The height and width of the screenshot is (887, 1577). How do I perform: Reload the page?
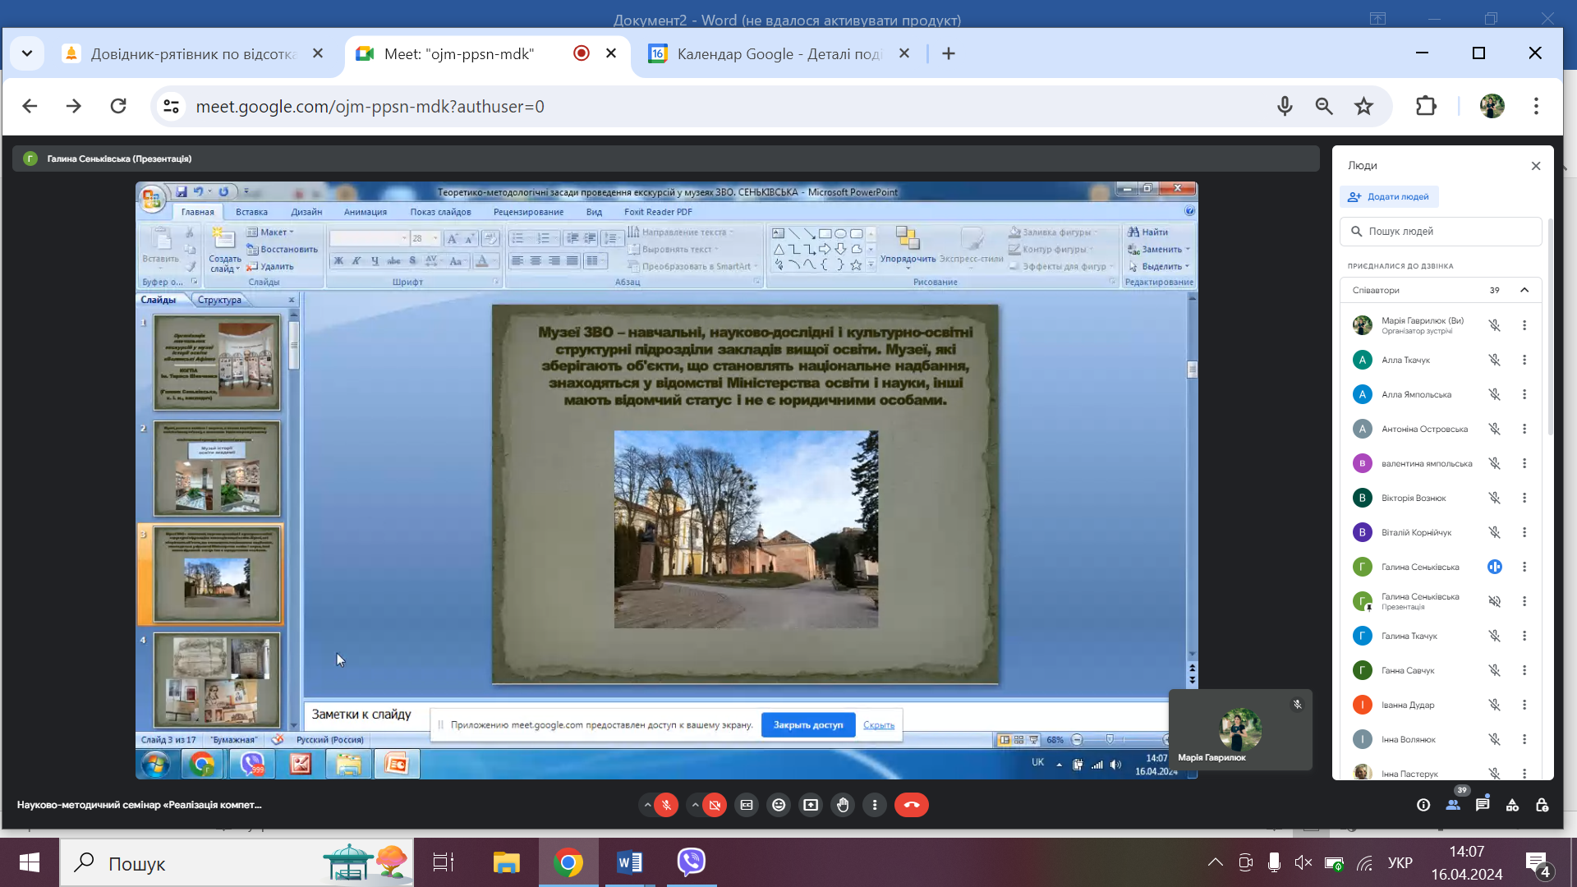pos(118,106)
